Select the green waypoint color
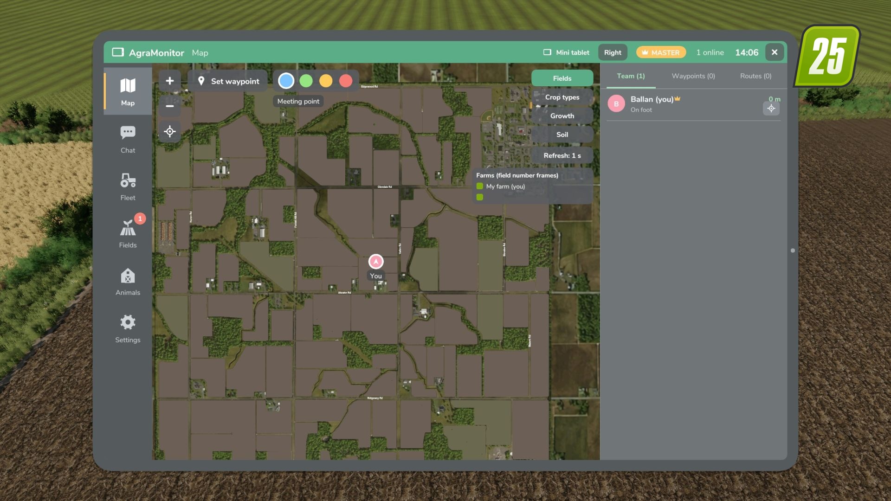Screen dimensions: 891x501 (x=306, y=81)
